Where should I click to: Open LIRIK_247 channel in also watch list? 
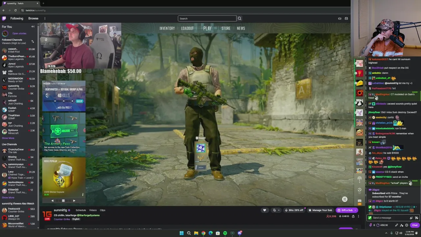[18, 218]
